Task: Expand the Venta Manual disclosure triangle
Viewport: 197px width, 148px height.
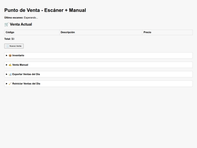Action: pyautogui.click(x=7, y=65)
